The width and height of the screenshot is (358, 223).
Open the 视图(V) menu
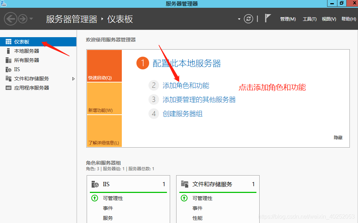[x=329, y=19]
